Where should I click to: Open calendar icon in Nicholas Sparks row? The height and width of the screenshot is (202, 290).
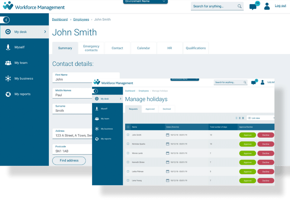pos(168,144)
